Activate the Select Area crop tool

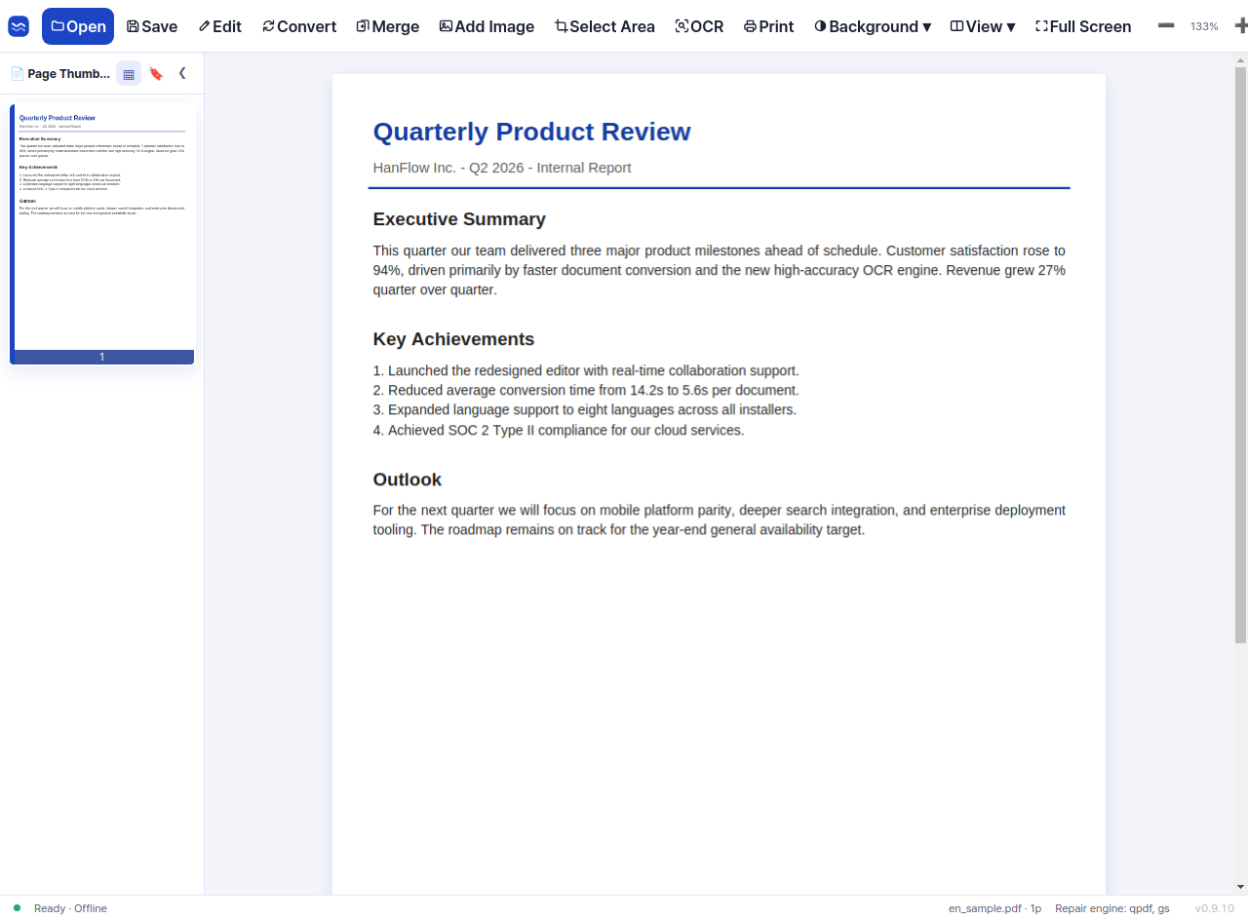(604, 26)
